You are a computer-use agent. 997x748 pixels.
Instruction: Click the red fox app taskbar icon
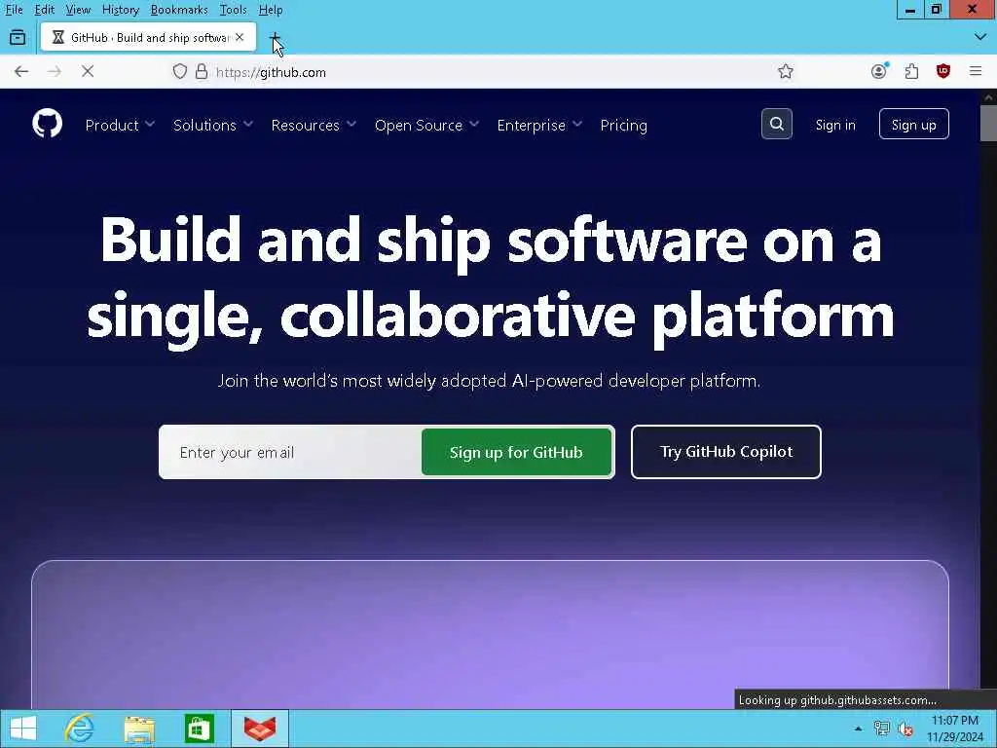tap(259, 729)
